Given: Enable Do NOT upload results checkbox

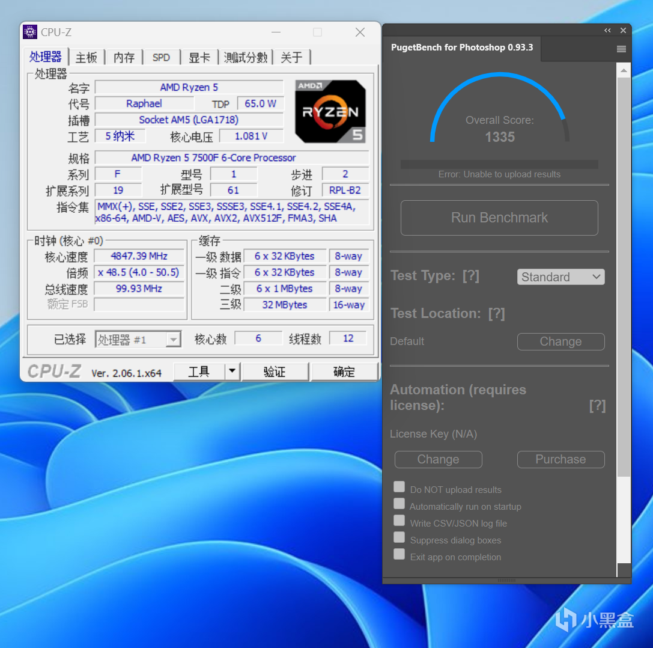Looking at the screenshot, I should click(x=399, y=487).
